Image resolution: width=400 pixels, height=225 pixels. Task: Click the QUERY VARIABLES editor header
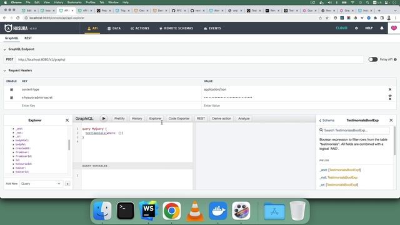pos(132,166)
